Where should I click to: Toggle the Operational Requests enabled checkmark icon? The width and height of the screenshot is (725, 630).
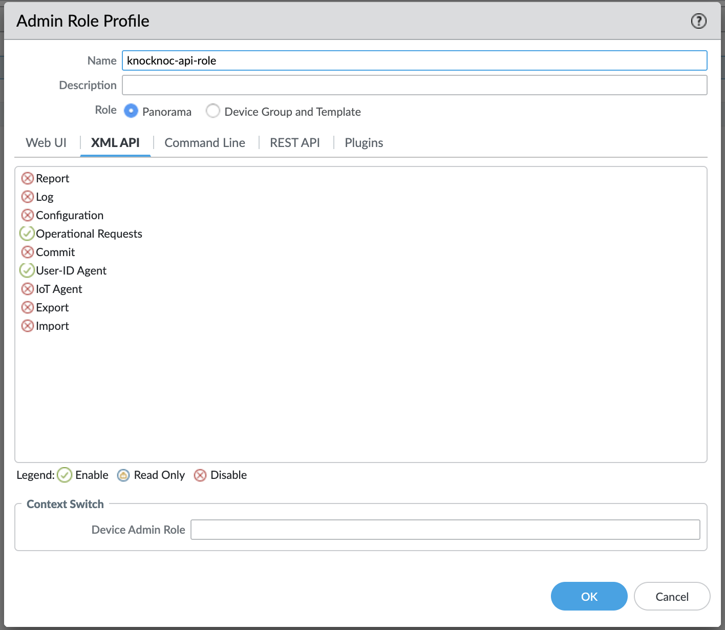(x=27, y=234)
